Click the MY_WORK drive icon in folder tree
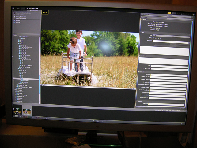 coord(16,90)
